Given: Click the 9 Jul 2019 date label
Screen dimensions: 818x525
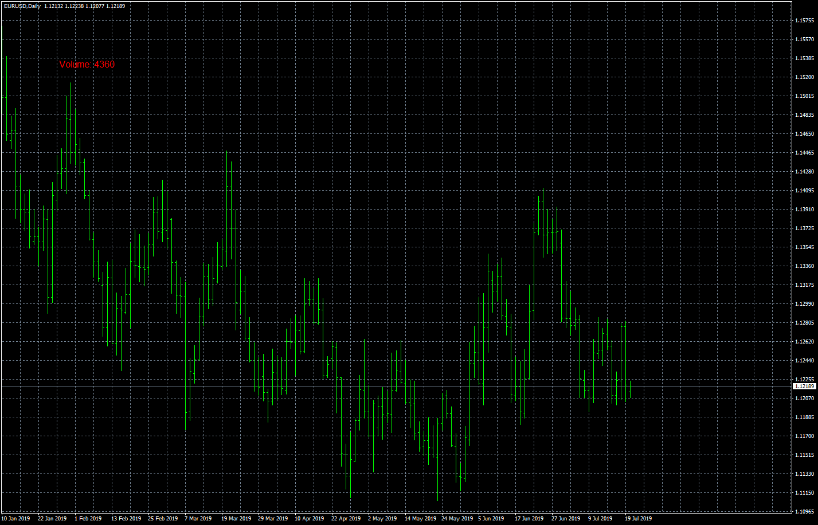Looking at the screenshot, I should coord(601,519).
